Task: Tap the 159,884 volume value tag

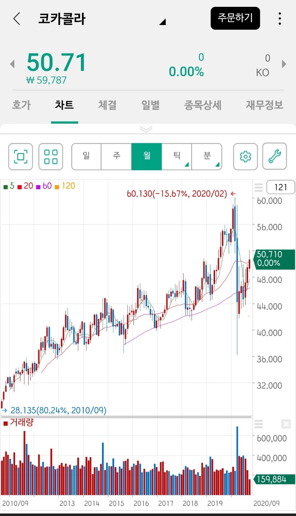Action: click(x=274, y=479)
